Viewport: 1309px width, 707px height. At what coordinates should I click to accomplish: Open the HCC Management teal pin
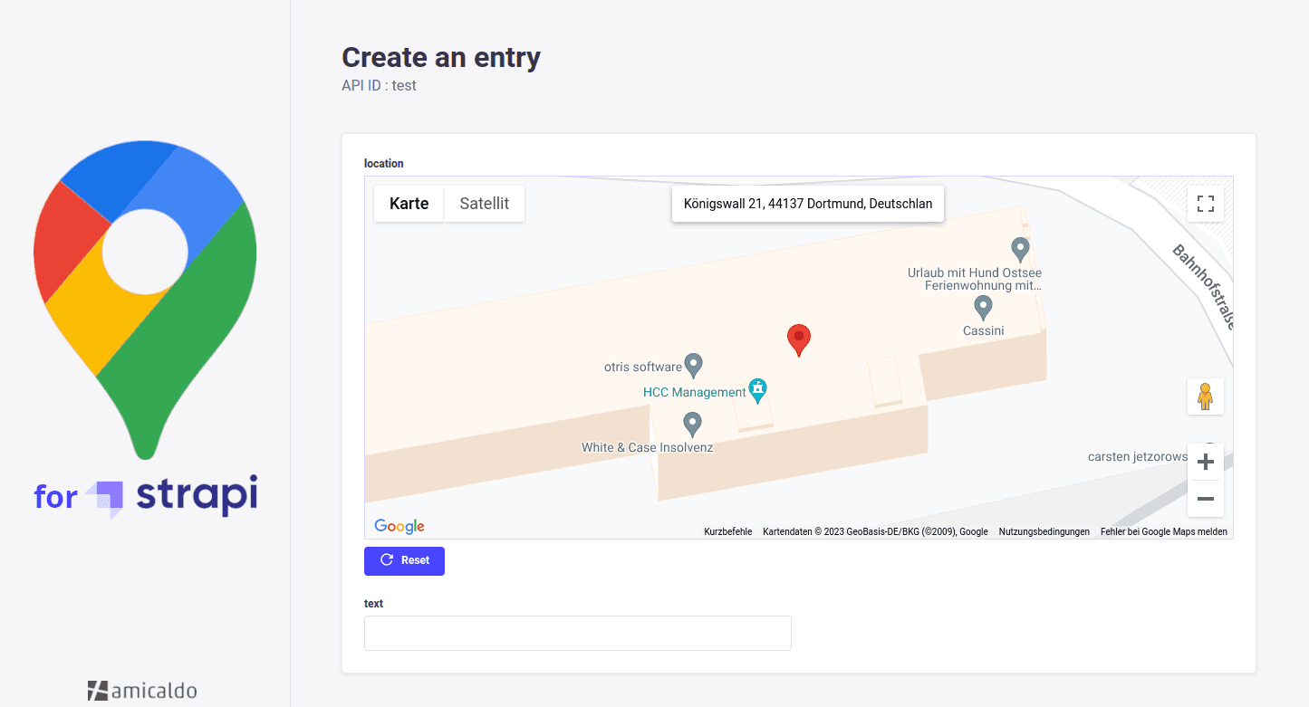click(758, 391)
